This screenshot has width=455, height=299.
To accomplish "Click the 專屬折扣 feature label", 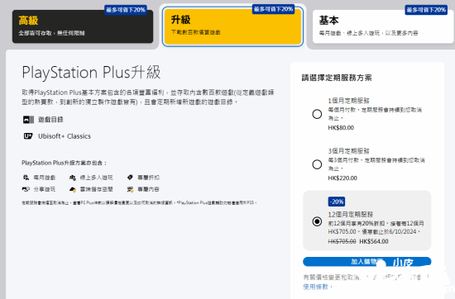I will point(148,178).
